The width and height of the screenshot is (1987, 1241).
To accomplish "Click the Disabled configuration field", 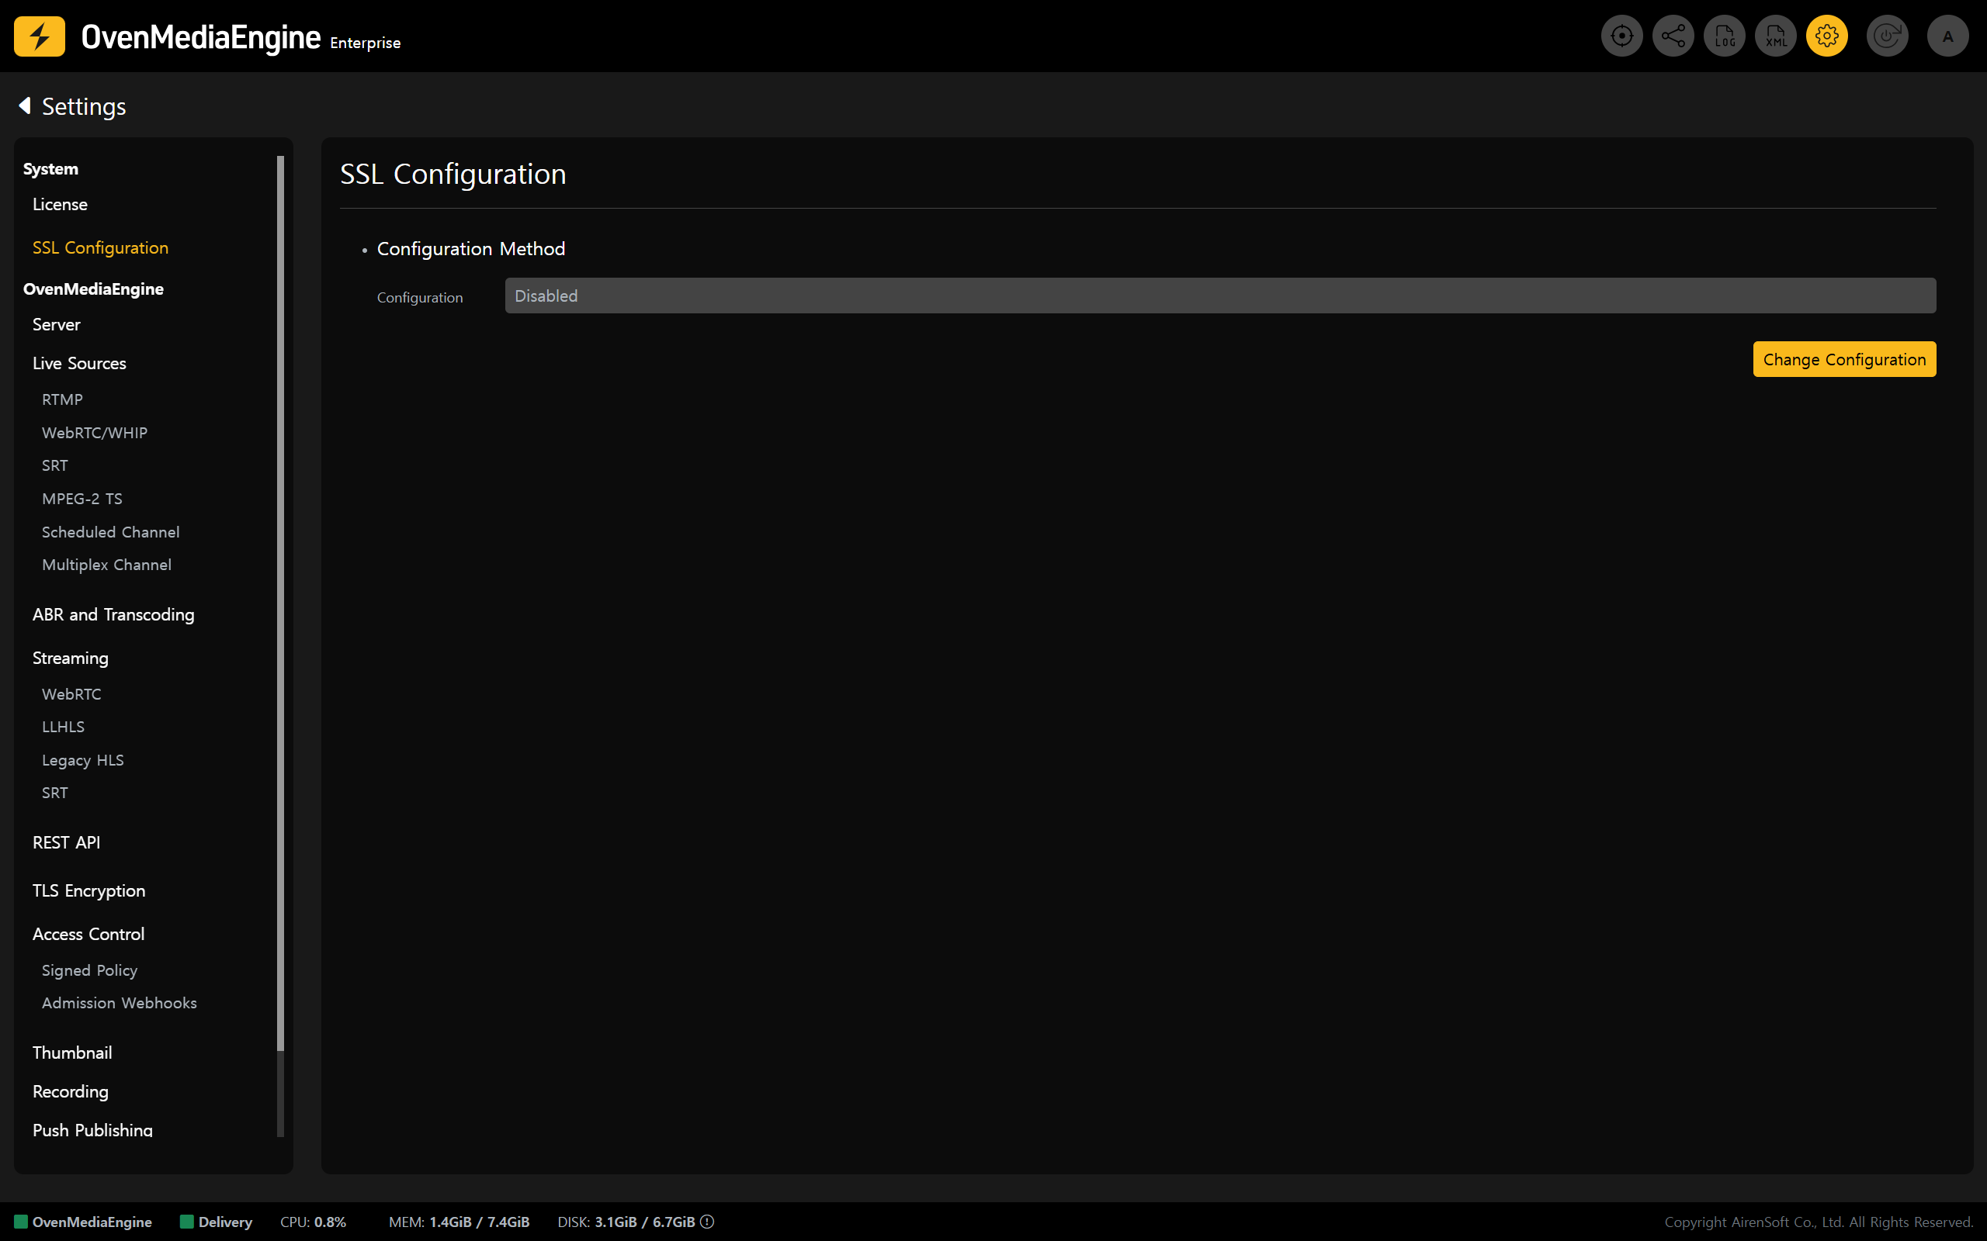I will point(1219,296).
